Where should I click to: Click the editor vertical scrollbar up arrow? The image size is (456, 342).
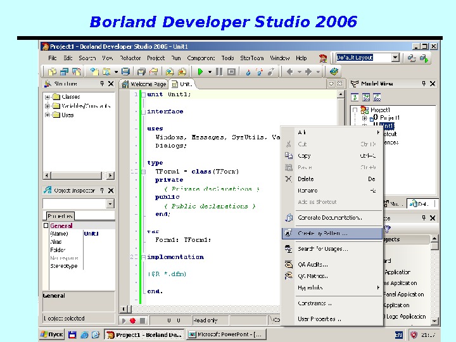pos(341,94)
